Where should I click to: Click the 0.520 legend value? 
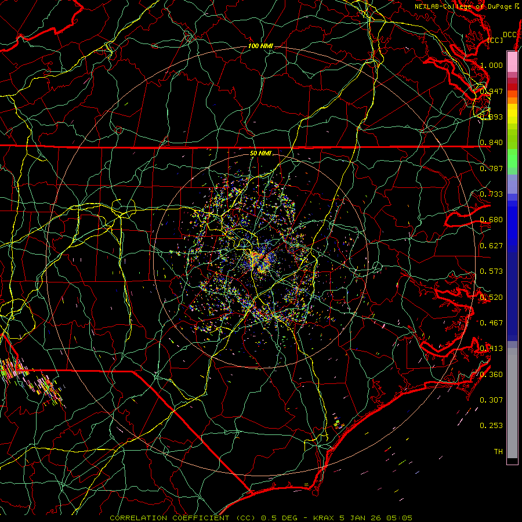coord(491,298)
